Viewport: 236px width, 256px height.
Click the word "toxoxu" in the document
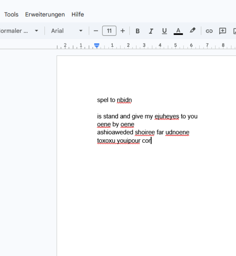point(106,141)
